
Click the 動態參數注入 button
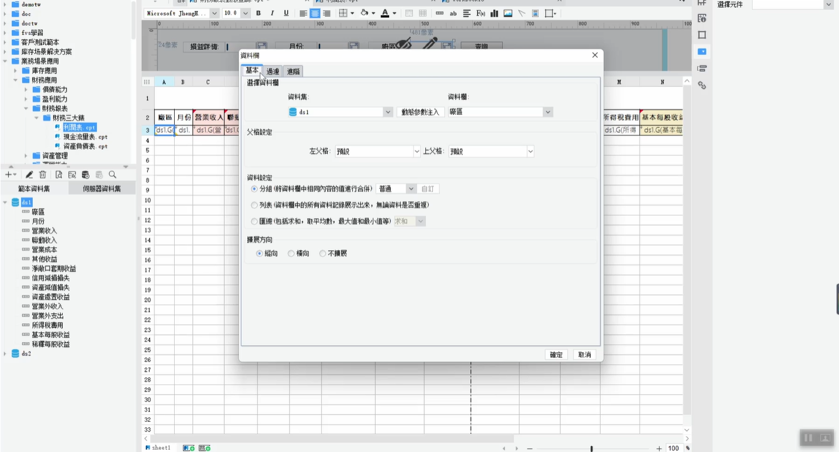[420, 112]
